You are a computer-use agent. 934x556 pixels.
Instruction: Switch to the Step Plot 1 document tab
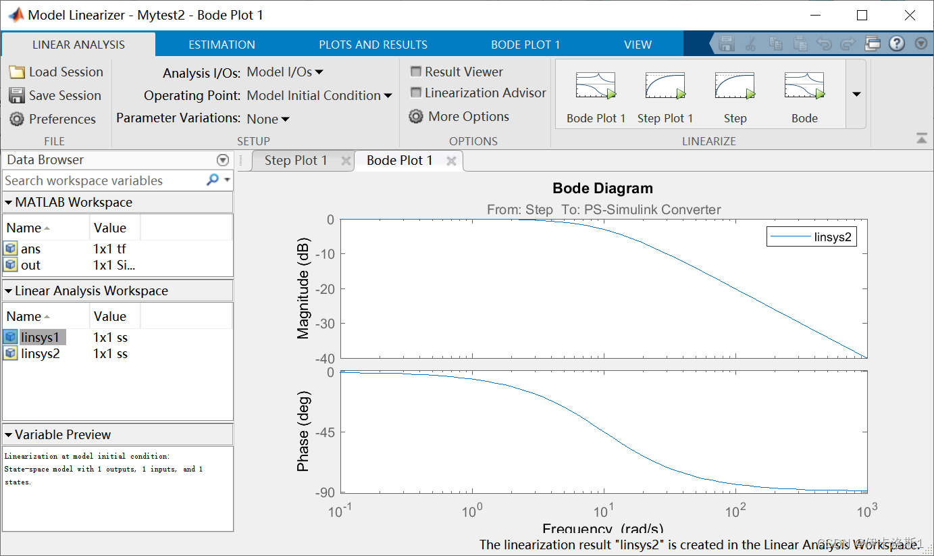point(296,161)
